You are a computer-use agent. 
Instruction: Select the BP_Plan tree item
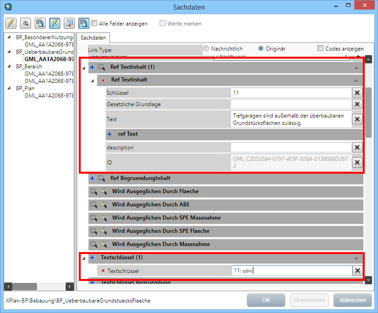[25, 88]
